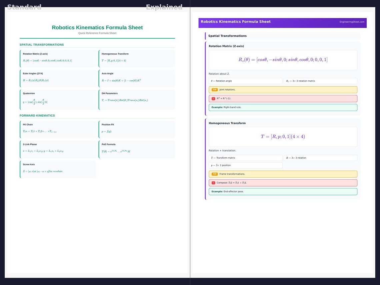The height and width of the screenshot is (285, 380).
Task: Click the "DH Parameters" card title
Action: [110, 93]
